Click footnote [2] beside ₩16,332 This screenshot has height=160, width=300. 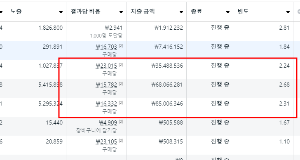120,102
